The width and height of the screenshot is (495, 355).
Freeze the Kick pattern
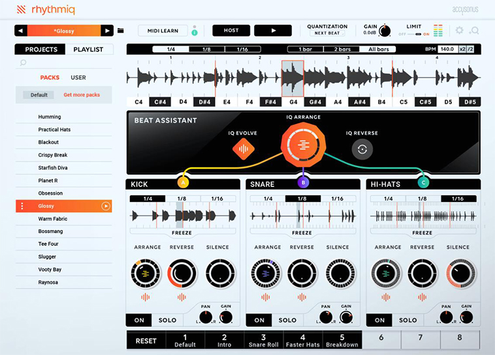click(x=182, y=233)
